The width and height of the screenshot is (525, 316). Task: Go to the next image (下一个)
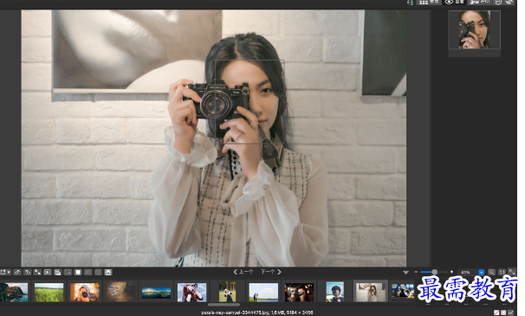tap(270, 272)
